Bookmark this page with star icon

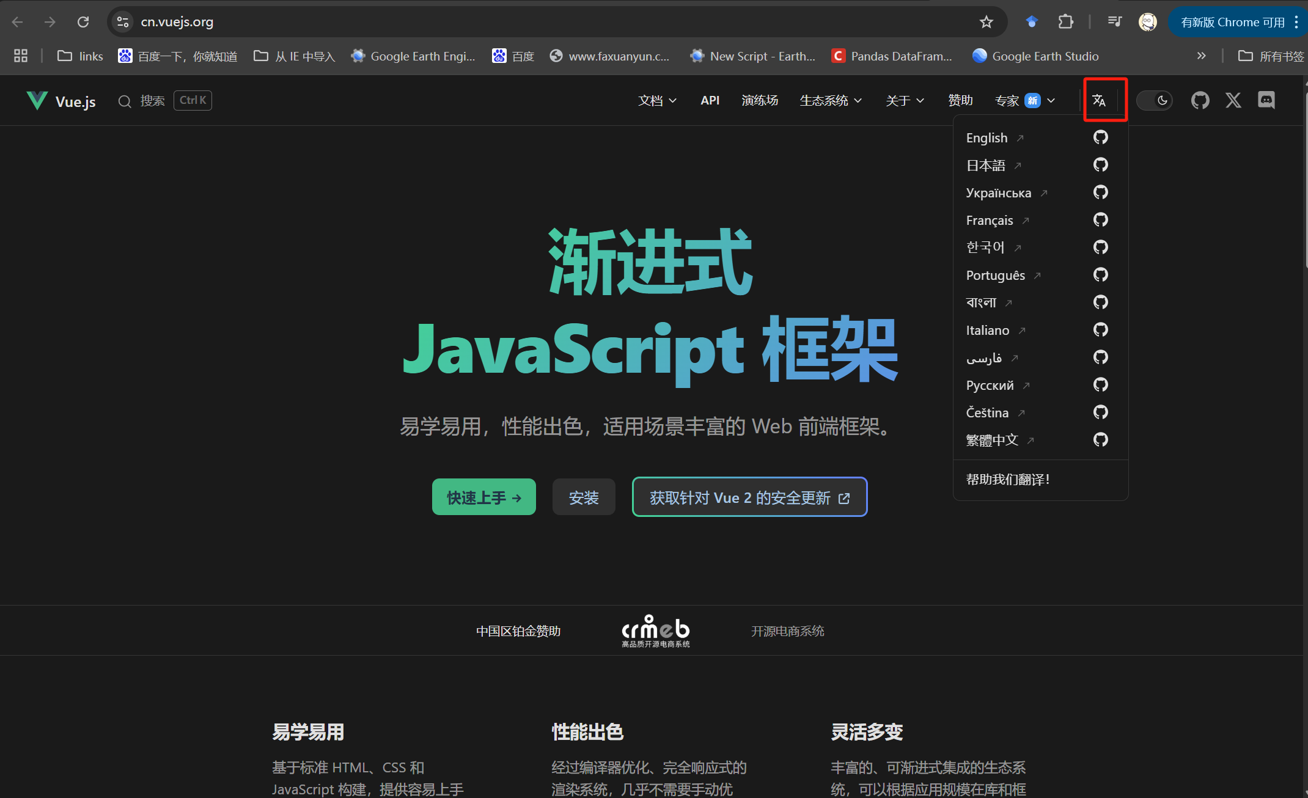tap(986, 23)
